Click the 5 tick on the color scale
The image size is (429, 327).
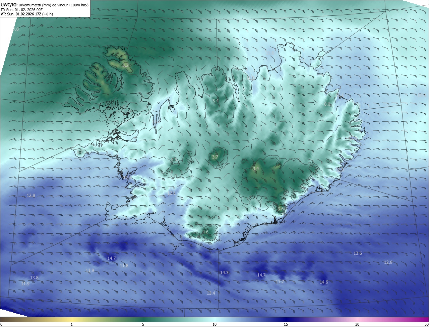[143, 324]
